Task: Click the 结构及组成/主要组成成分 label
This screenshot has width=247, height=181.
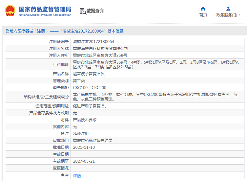Action: [46, 97]
